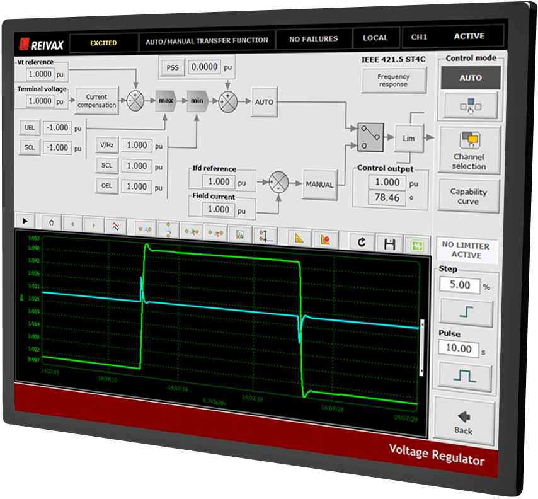The height and width of the screenshot is (499, 538).
Task: Click the control mode switch icon button
Action: (x=471, y=105)
